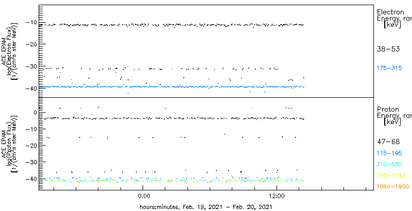Select the blue 115-195 proton legend label
The image size is (412, 211).
click(x=389, y=153)
